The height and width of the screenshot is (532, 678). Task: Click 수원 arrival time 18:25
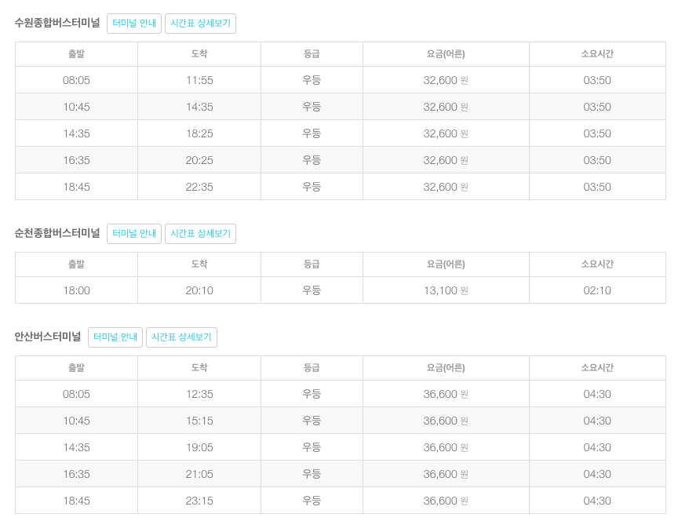[x=199, y=133]
